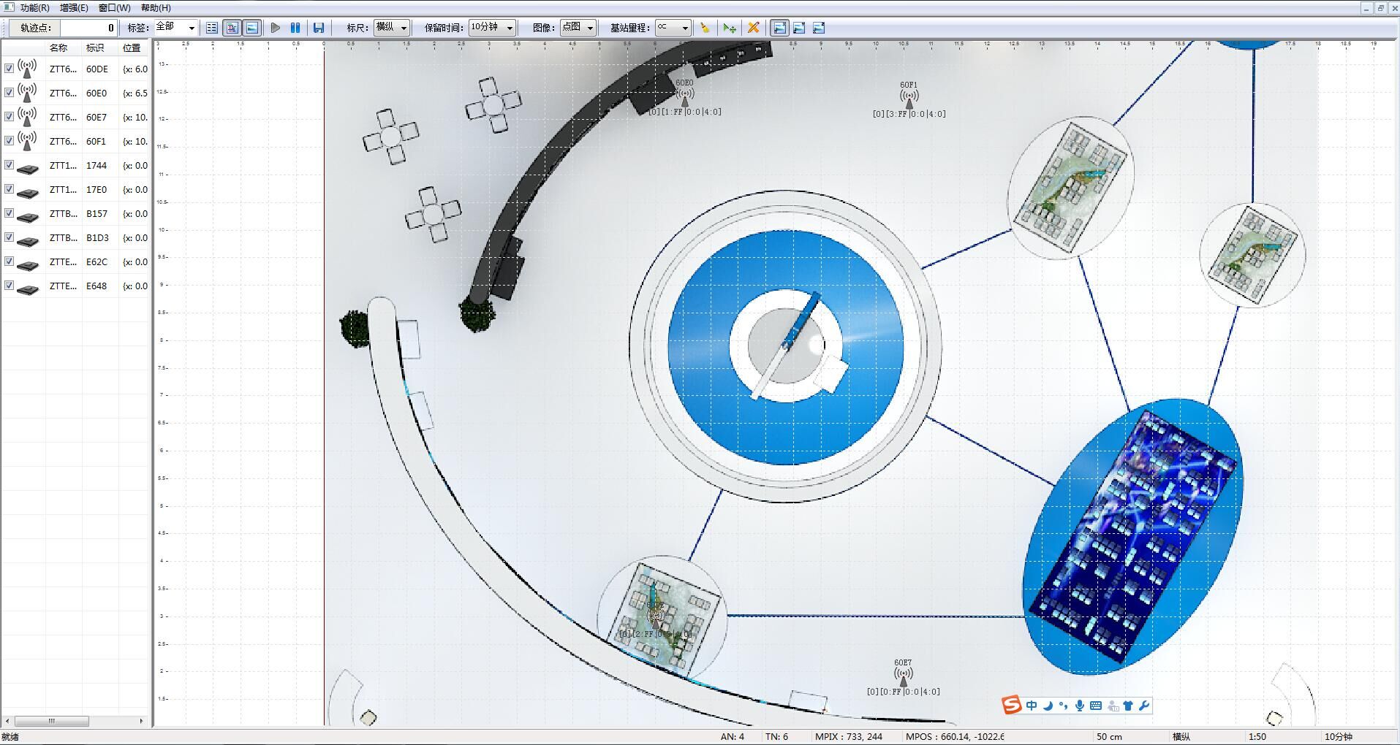Viewport: 1400px width, 745px height.
Task: Pause playback using the pause icon
Action: click(x=295, y=28)
